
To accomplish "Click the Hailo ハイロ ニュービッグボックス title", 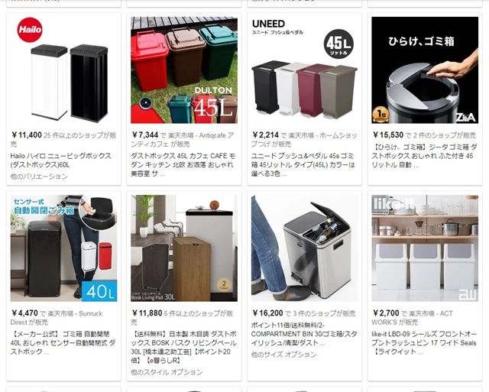I will coord(61,160).
